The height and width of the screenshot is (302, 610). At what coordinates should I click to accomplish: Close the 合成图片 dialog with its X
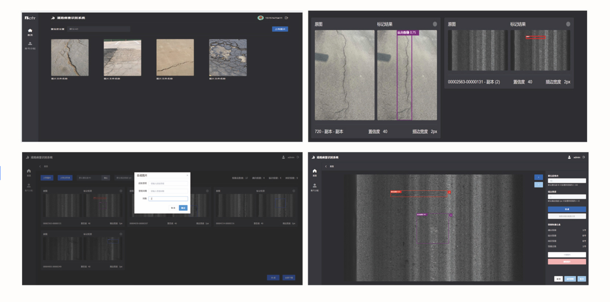(187, 175)
